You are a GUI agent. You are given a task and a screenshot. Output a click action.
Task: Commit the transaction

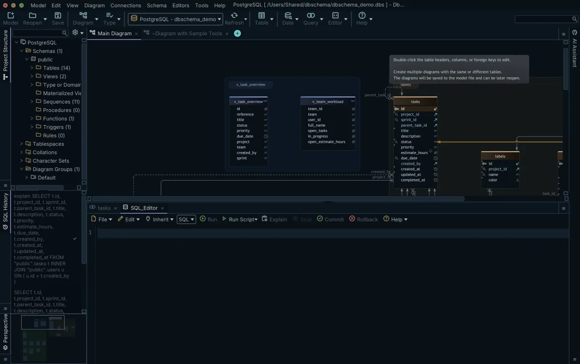[x=330, y=219]
